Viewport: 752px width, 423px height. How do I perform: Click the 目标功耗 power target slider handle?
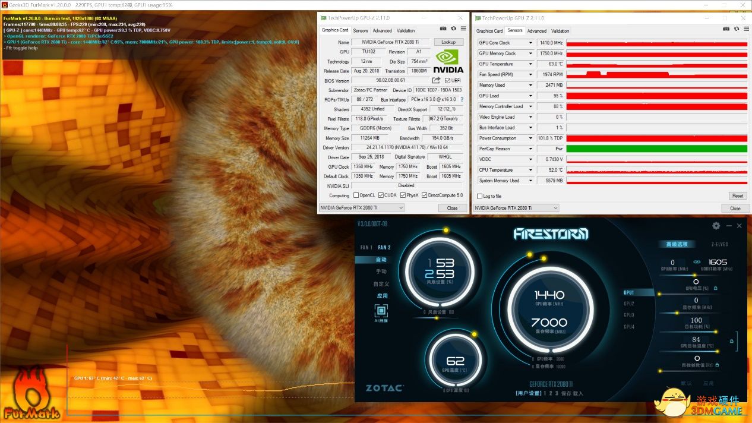point(716,332)
